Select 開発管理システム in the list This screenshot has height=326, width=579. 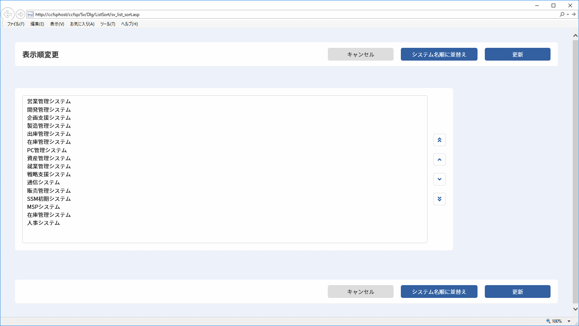(x=49, y=110)
